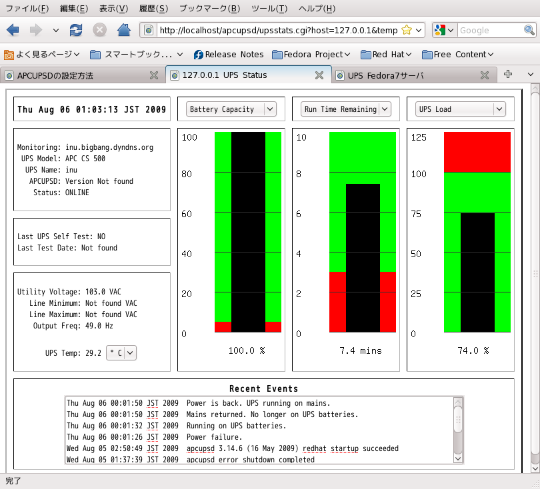Click the stop loading icon

(x=100, y=30)
